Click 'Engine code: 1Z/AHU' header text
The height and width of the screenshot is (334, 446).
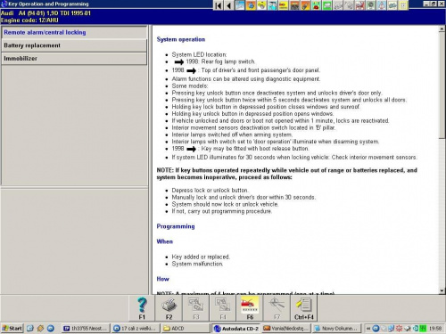[x=29, y=20]
